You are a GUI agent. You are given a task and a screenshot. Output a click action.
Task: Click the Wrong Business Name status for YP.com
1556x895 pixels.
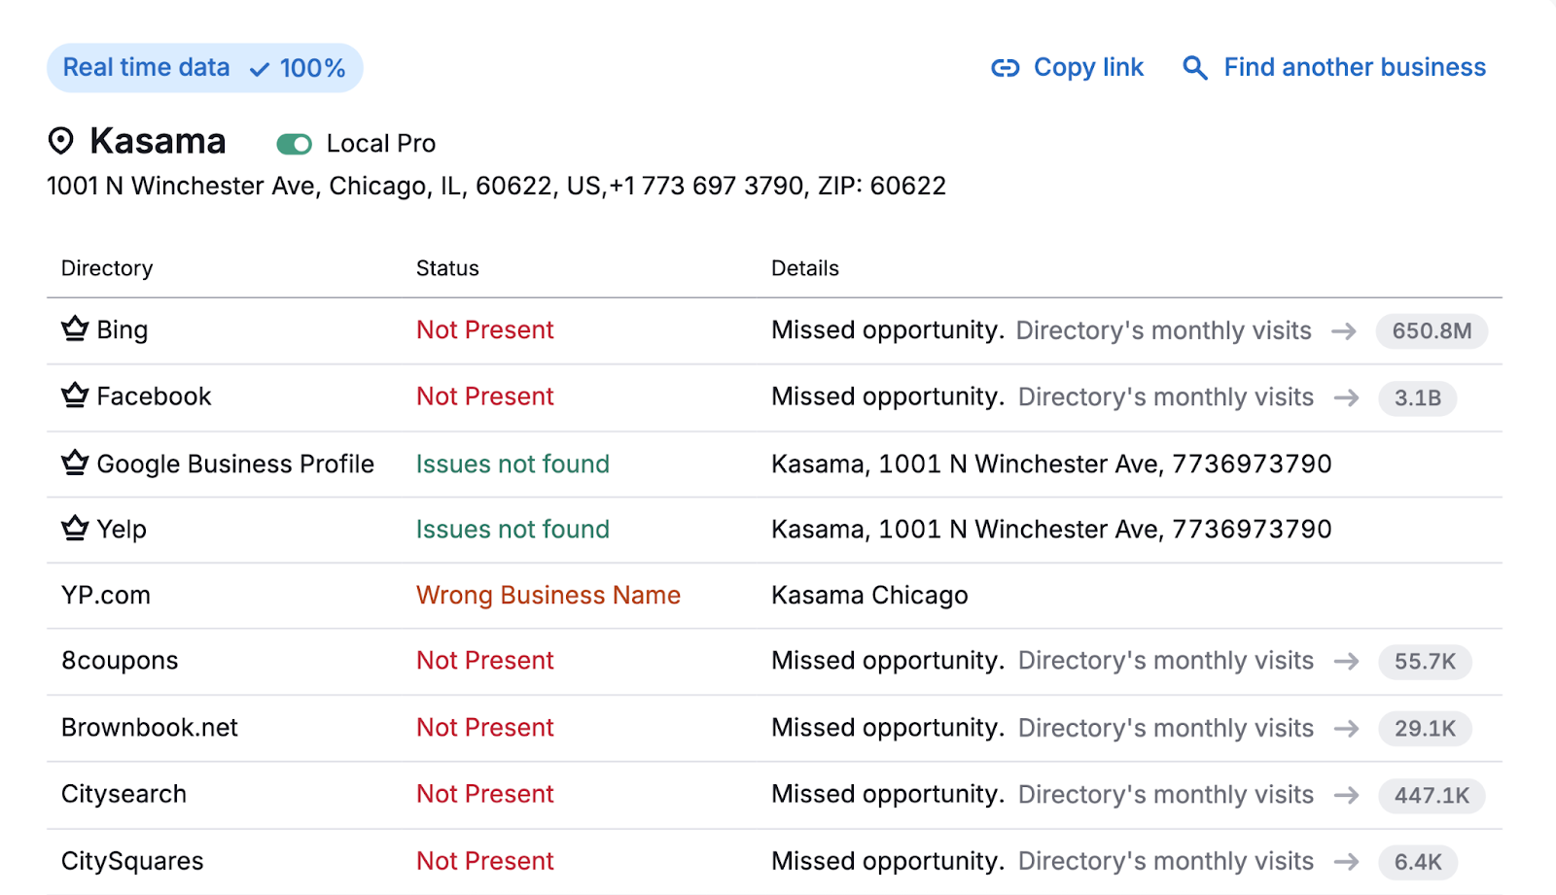pos(548,595)
